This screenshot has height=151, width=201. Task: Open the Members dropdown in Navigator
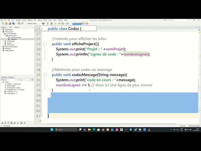tap(8, 80)
